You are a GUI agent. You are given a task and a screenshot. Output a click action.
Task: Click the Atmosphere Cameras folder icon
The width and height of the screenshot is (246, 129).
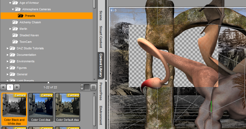(x=18, y=9)
